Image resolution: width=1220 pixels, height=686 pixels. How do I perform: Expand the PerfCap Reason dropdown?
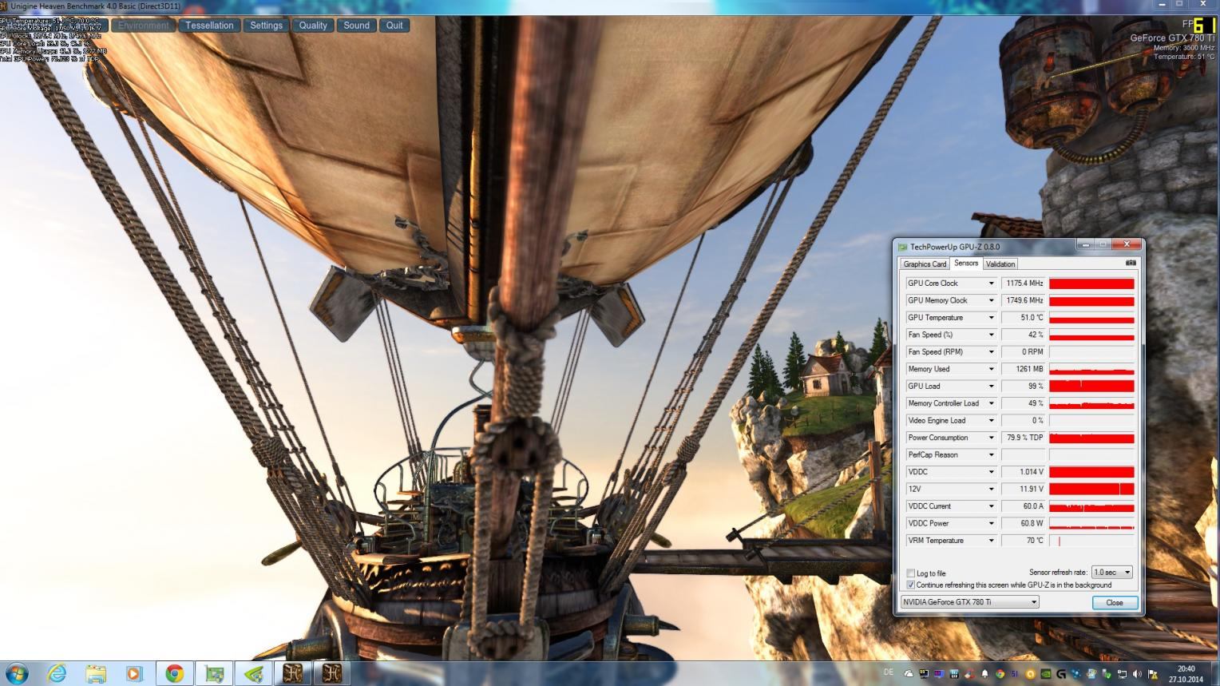(991, 455)
